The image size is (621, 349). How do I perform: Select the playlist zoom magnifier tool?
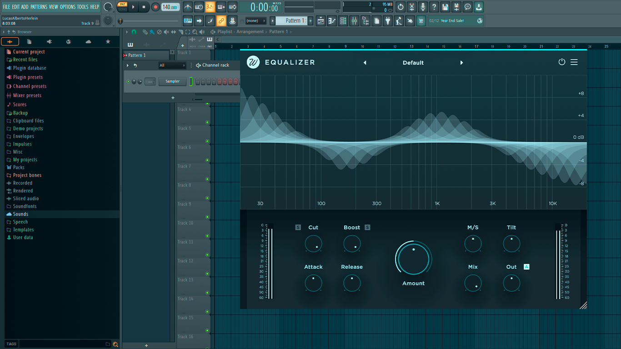(x=195, y=32)
